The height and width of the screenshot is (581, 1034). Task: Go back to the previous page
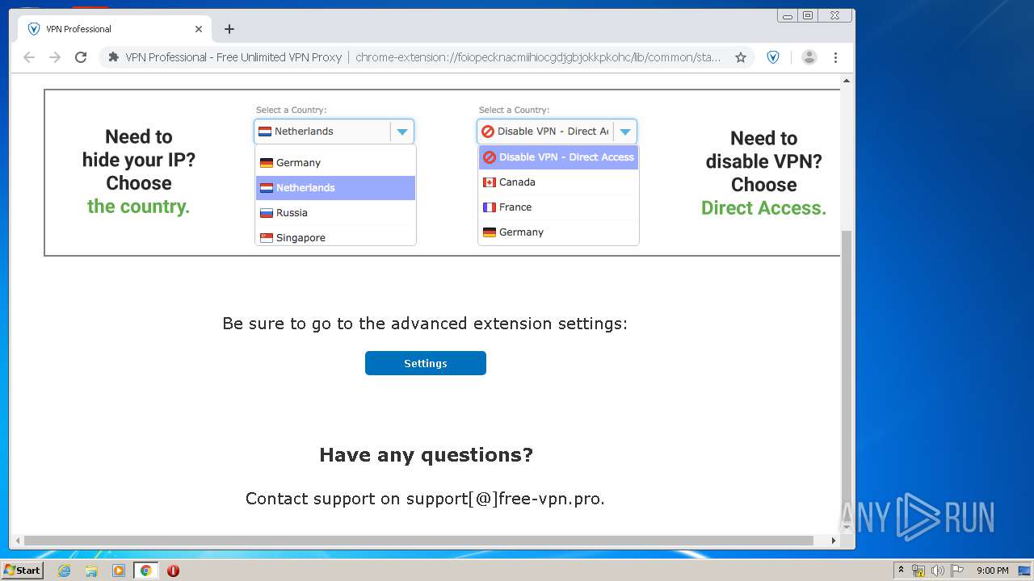pyautogui.click(x=29, y=57)
